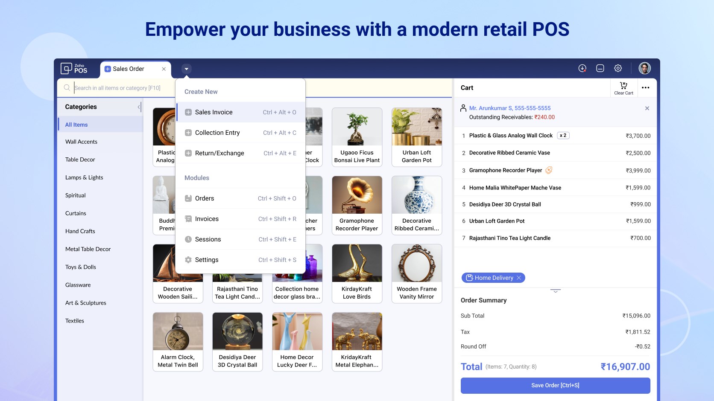Click the customer person icon in cart
Viewport: 714px width, 401px height.
463,108
